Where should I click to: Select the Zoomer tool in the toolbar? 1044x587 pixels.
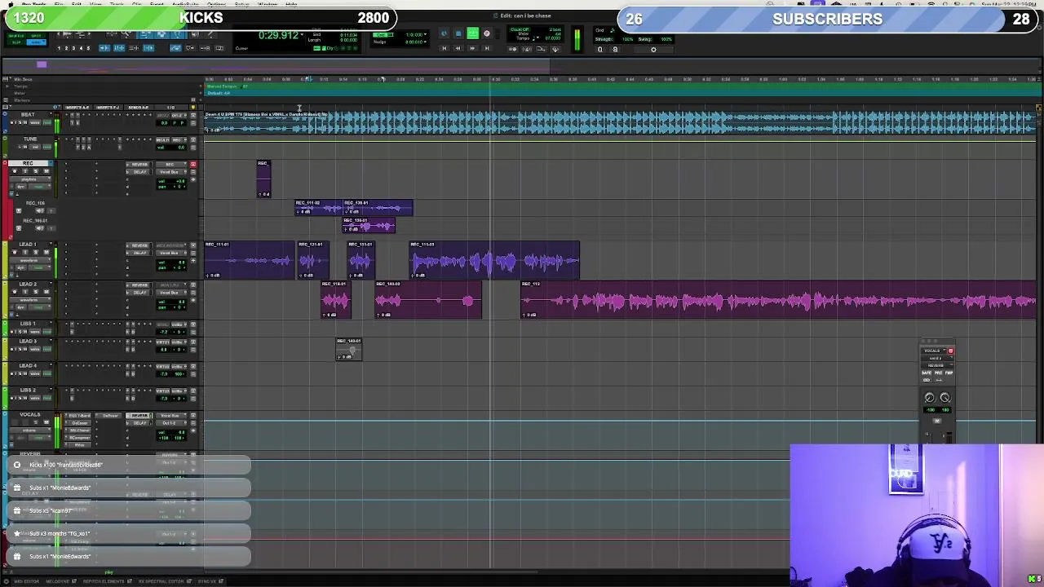pos(126,34)
